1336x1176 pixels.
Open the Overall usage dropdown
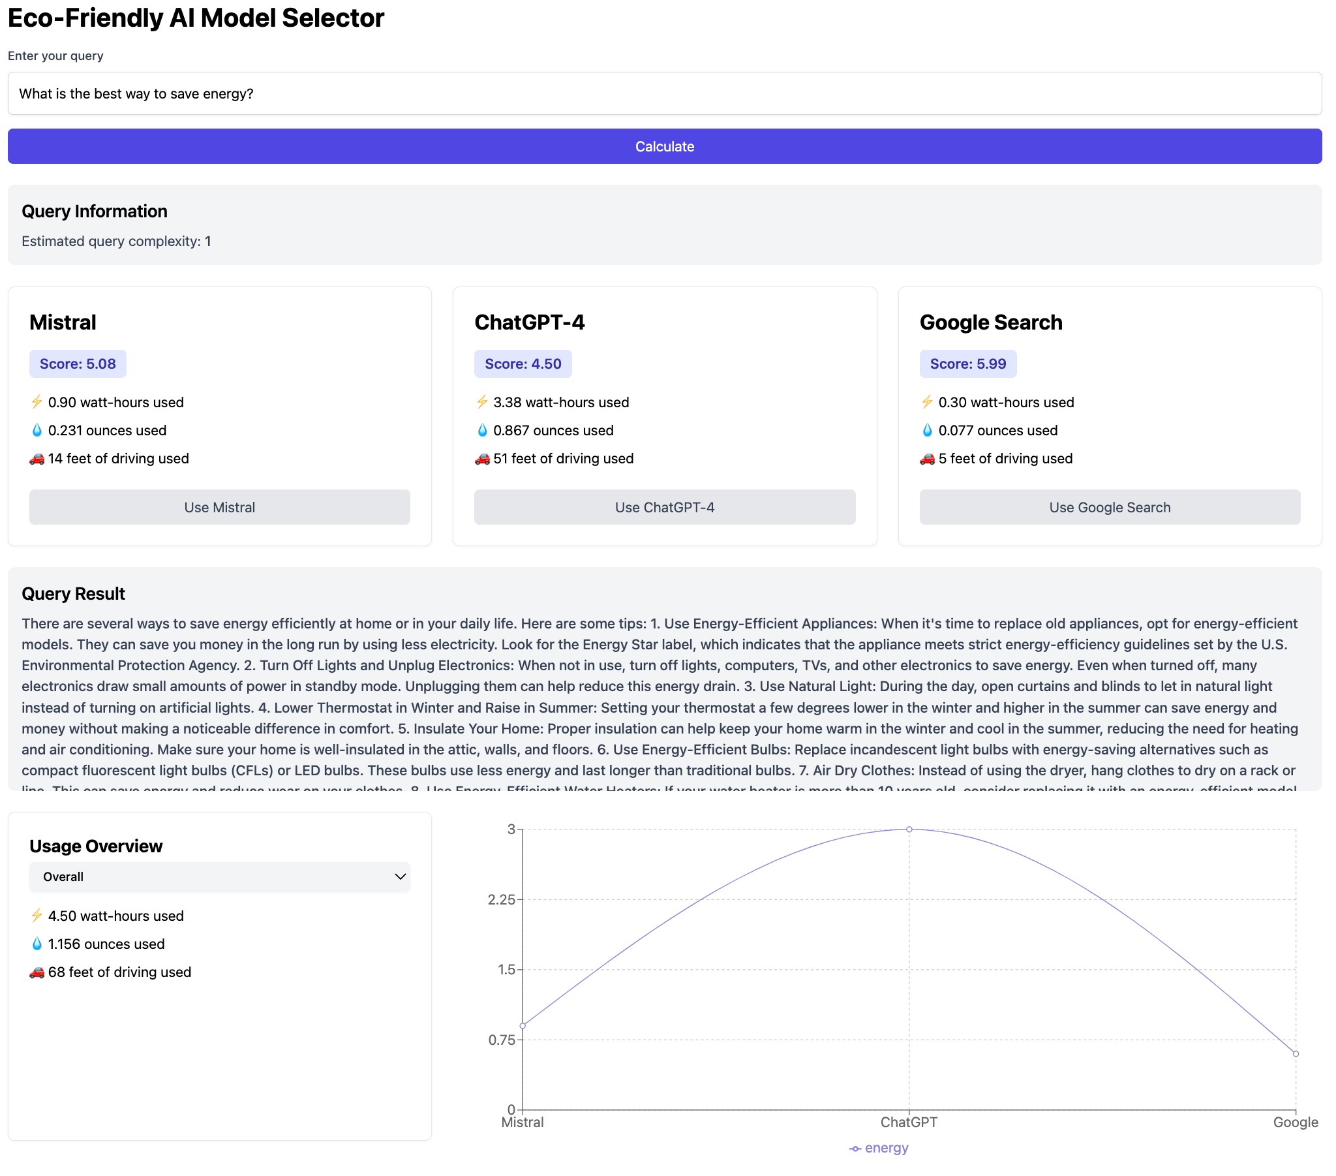click(x=219, y=876)
